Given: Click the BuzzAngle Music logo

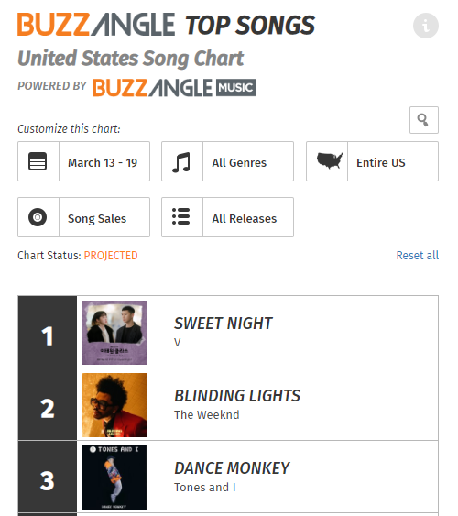Looking at the screenshot, I should click(x=174, y=88).
